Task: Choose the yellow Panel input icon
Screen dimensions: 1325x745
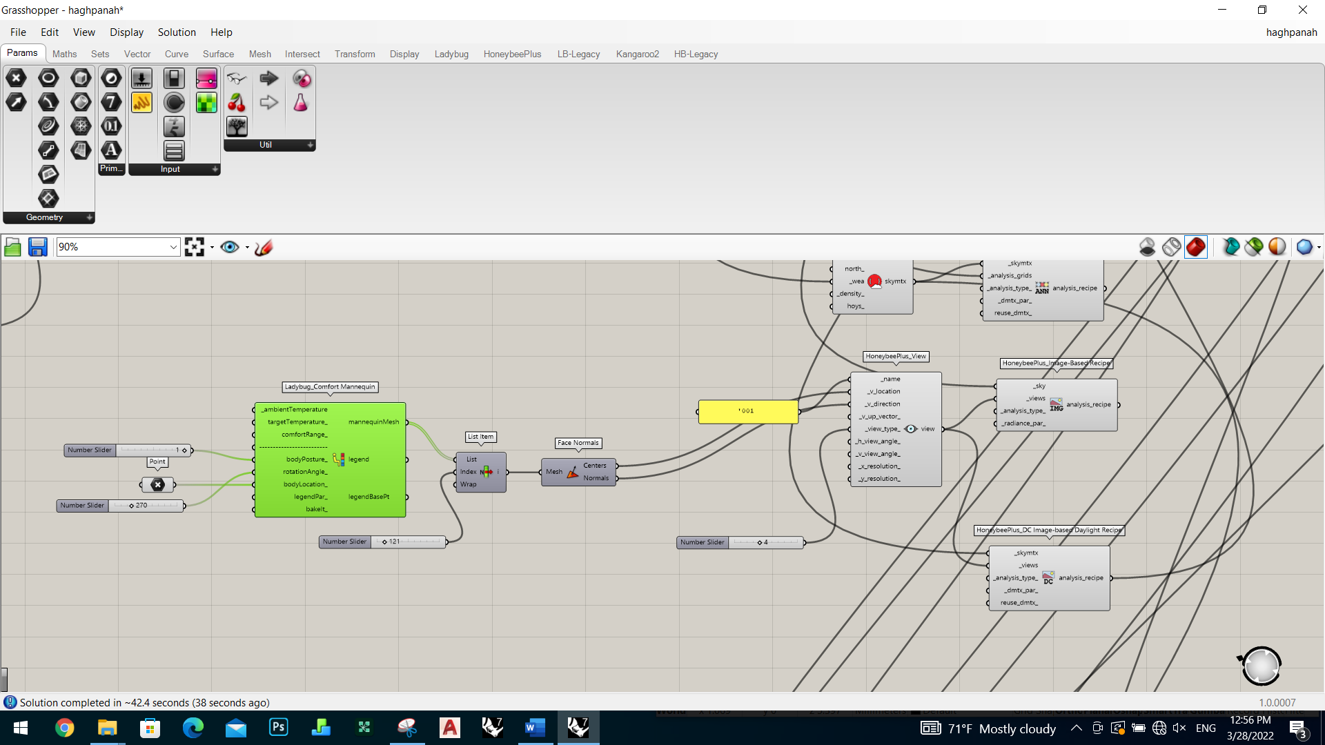Action: tap(141, 103)
